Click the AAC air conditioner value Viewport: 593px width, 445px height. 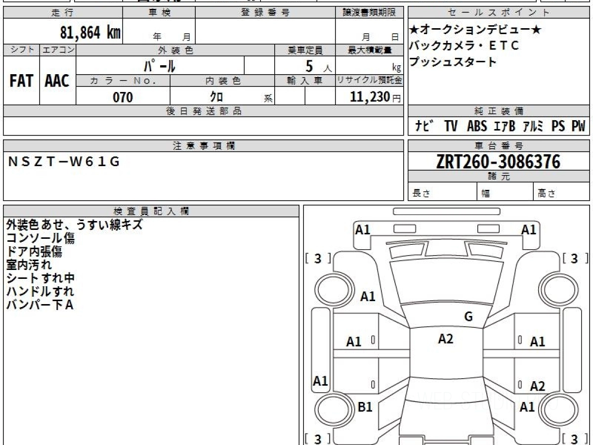pyautogui.click(x=57, y=81)
